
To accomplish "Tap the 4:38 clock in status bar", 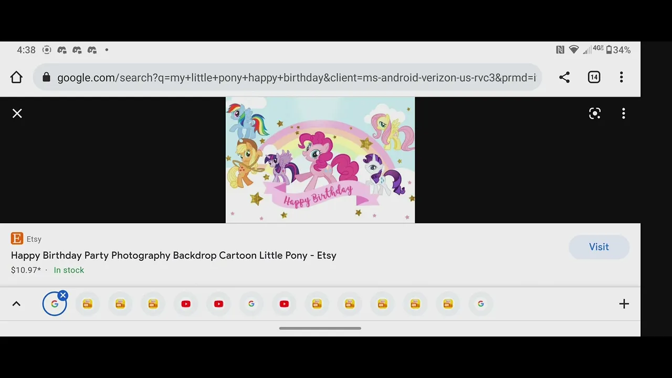I will click(26, 50).
